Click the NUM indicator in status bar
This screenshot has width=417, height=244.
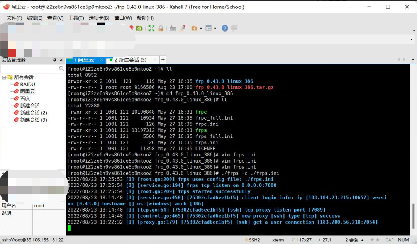[403, 240]
